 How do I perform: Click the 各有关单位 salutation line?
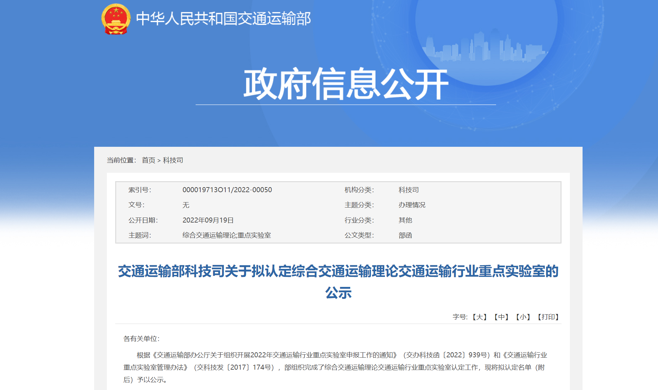click(x=141, y=339)
